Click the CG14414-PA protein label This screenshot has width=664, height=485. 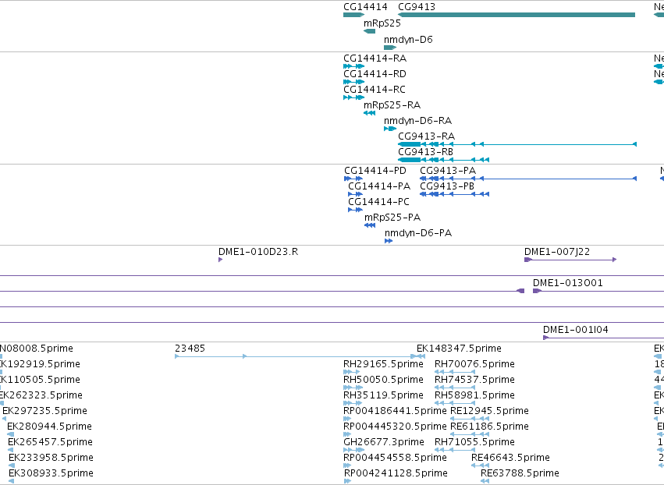379,186
